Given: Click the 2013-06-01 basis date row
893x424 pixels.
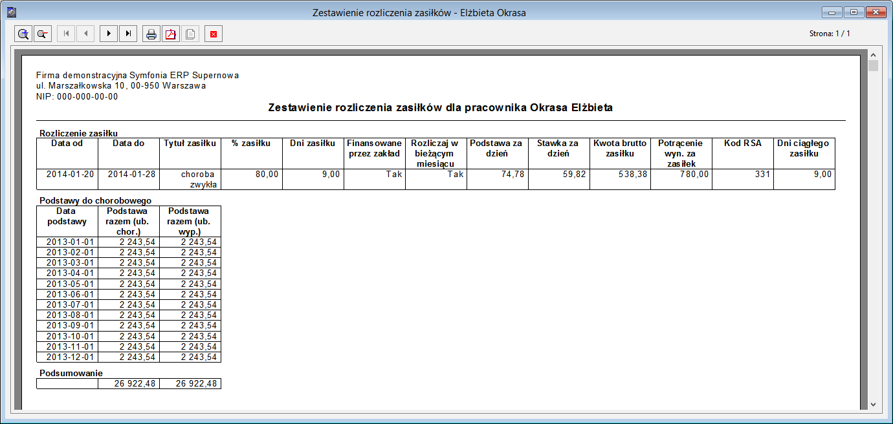Looking at the screenshot, I should 67,294.
